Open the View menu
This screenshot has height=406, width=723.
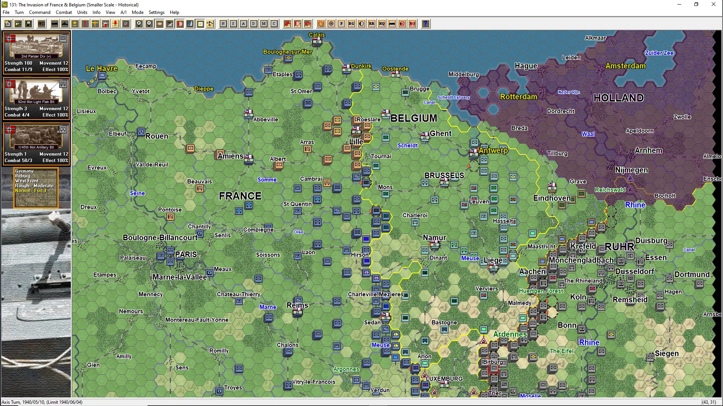click(110, 12)
